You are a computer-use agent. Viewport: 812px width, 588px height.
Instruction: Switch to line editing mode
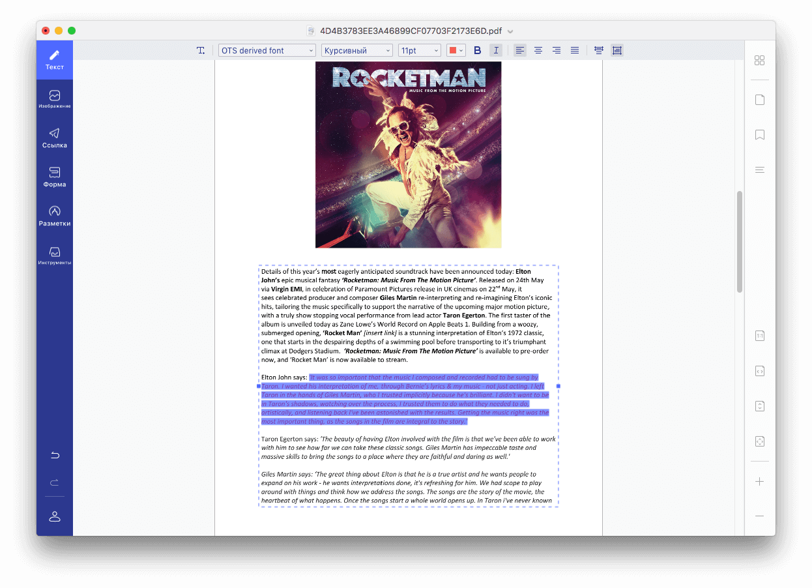point(599,50)
